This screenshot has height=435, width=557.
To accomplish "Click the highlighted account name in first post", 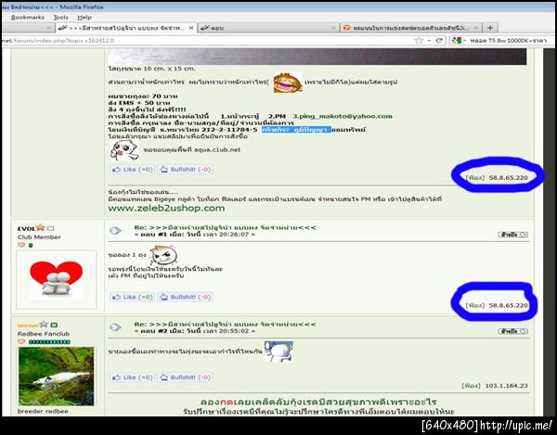I will point(297,130).
